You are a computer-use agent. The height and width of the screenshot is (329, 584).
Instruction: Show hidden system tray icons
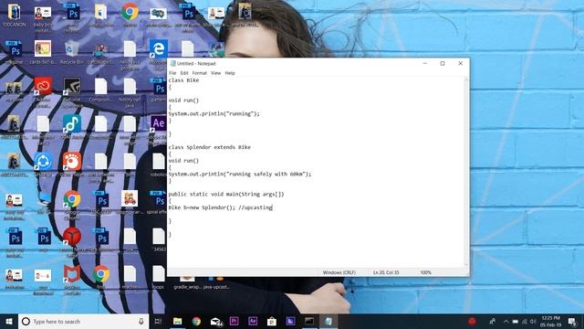coord(506,321)
